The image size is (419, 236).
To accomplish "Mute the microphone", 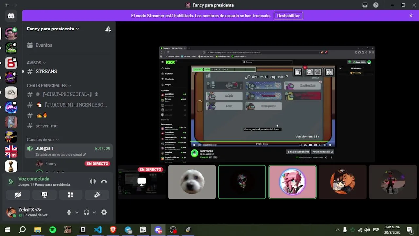I will click(x=69, y=212).
